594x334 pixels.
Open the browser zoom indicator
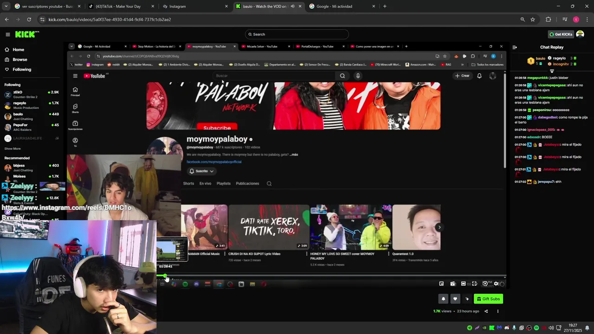point(523,19)
